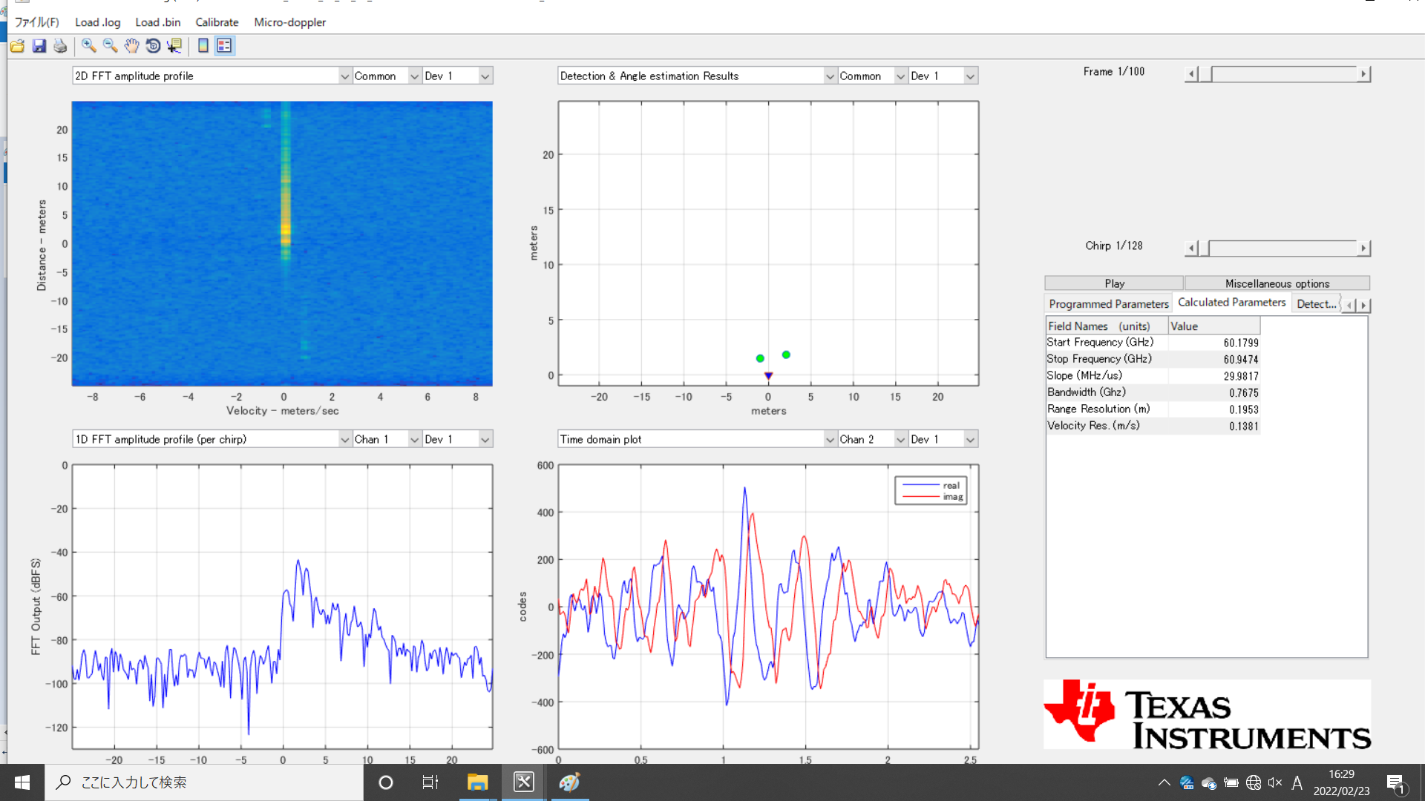Open the Common dropdown above the 2D FFT plot
This screenshot has width=1425, height=801.
point(387,76)
